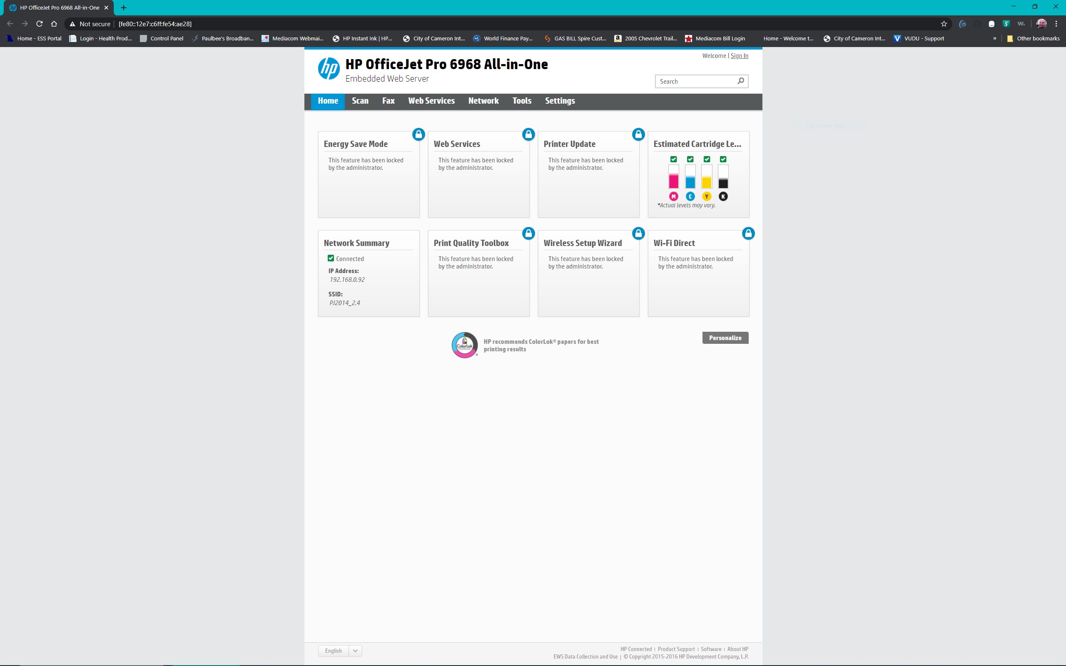Switch to the Scan tab
The image size is (1066, 666).
pos(360,101)
